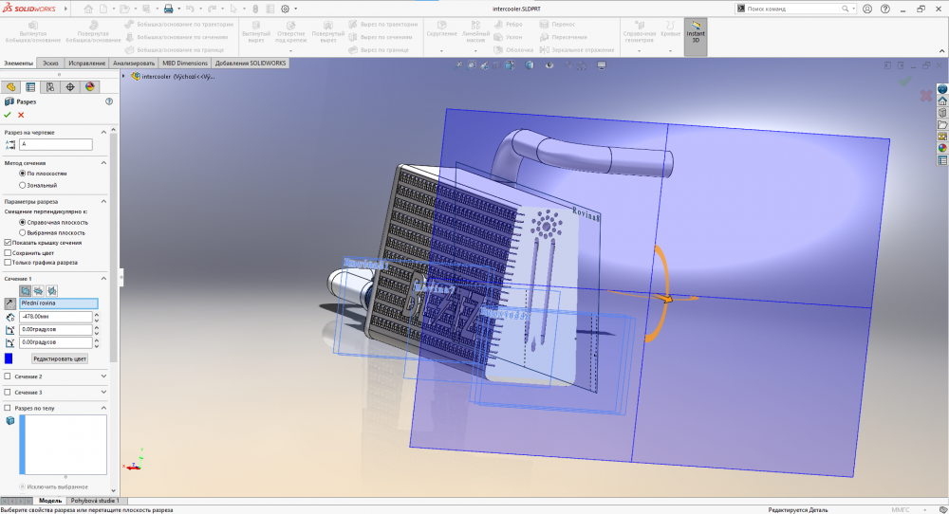
Task: Select the Выбранная плоскость radio option
Action: pos(23,232)
